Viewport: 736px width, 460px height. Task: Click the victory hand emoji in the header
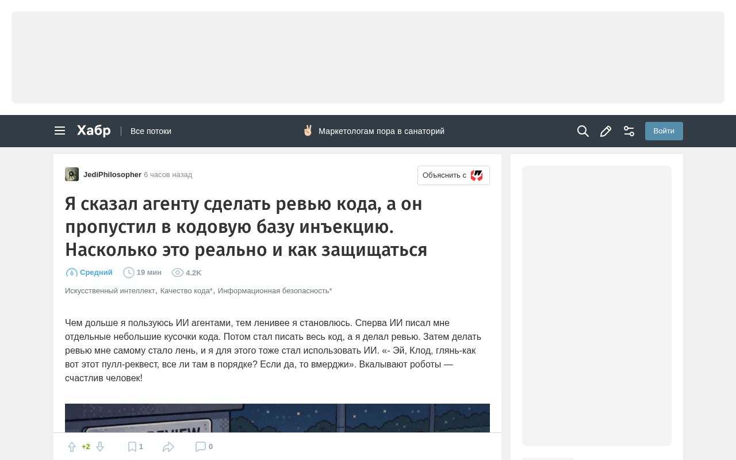(308, 131)
